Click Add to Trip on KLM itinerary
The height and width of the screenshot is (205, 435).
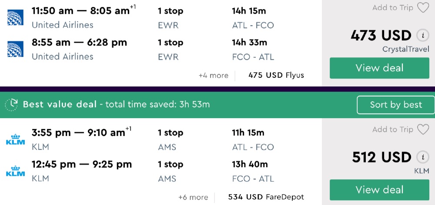(x=392, y=129)
